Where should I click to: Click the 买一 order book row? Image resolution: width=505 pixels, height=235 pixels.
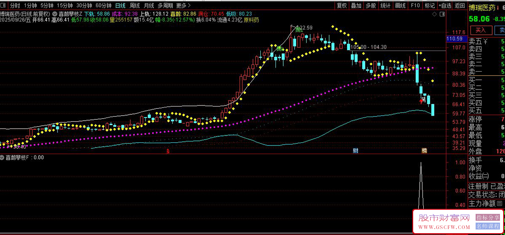point(487,80)
